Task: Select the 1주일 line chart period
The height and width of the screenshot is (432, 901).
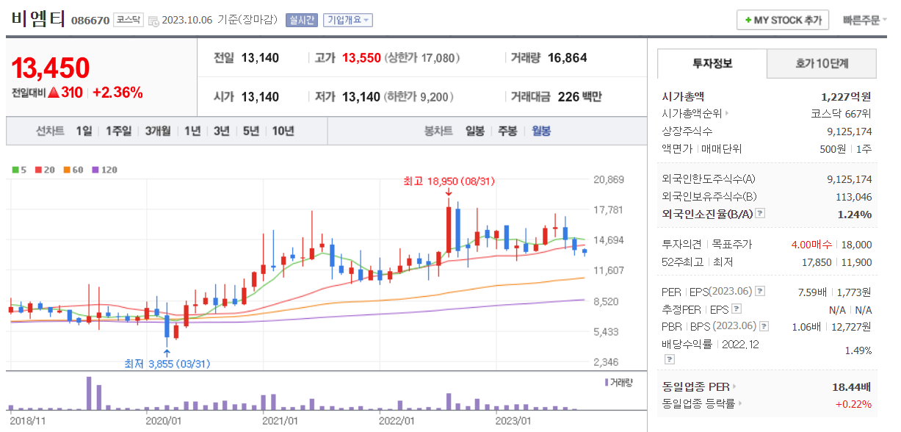Action: point(118,131)
